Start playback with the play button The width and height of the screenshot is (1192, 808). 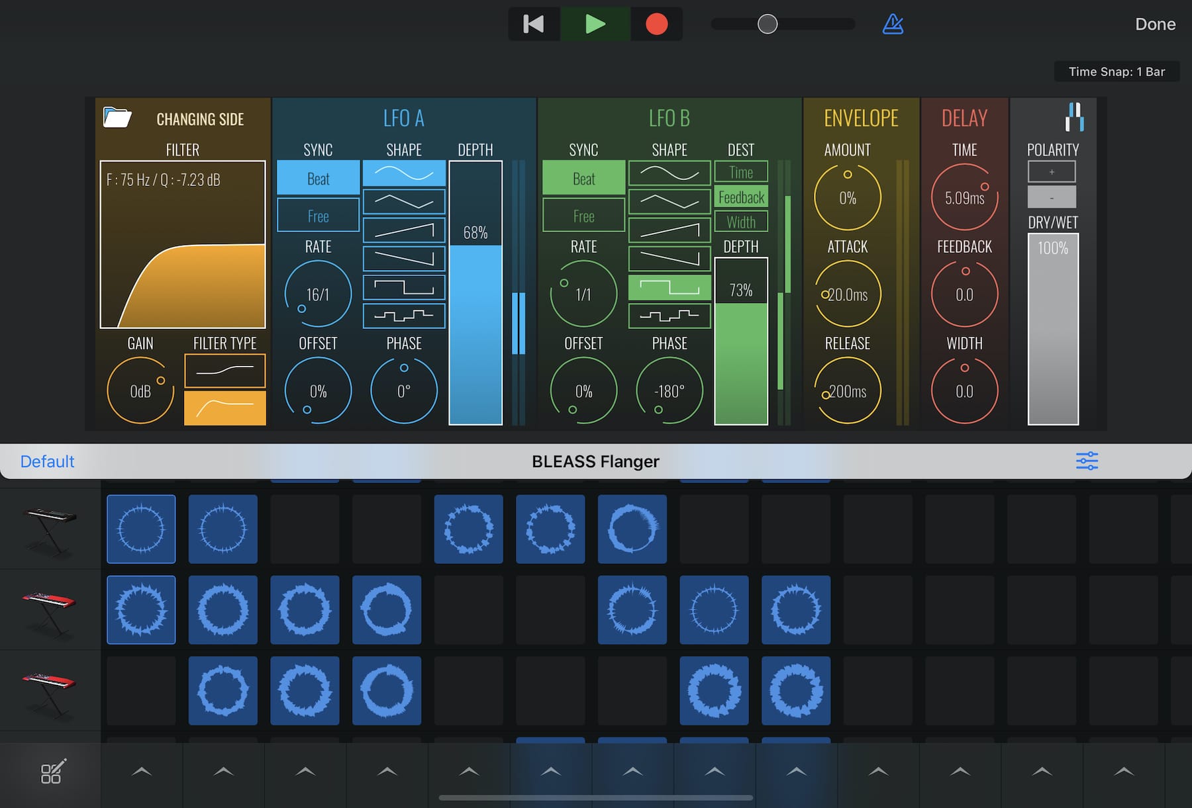[x=595, y=24]
